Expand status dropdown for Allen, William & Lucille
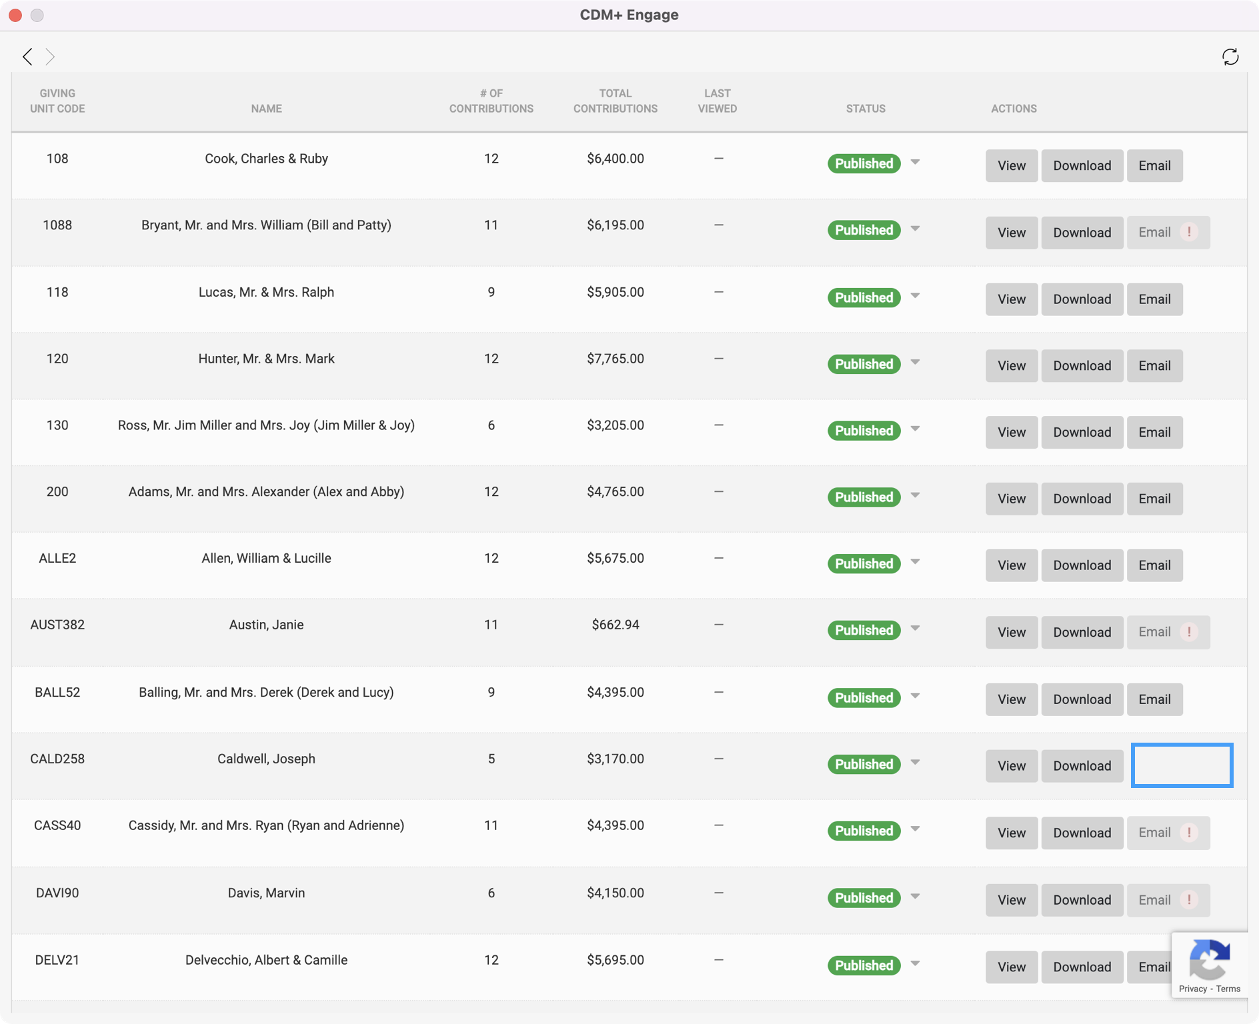Image resolution: width=1259 pixels, height=1024 pixels. click(915, 563)
